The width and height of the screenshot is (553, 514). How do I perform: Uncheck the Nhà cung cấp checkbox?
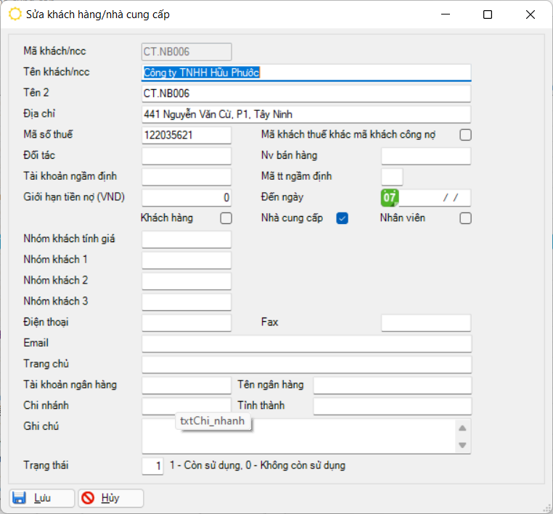tap(343, 218)
